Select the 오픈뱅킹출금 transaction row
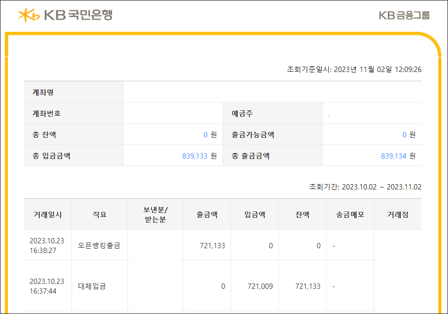The height and width of the screenshot is (314, 448). pyautogui.click(x=99, y=245)
